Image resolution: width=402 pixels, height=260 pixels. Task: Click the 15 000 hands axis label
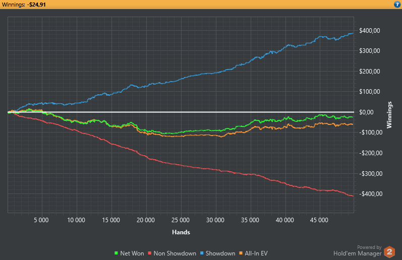[x=111, y=220]
